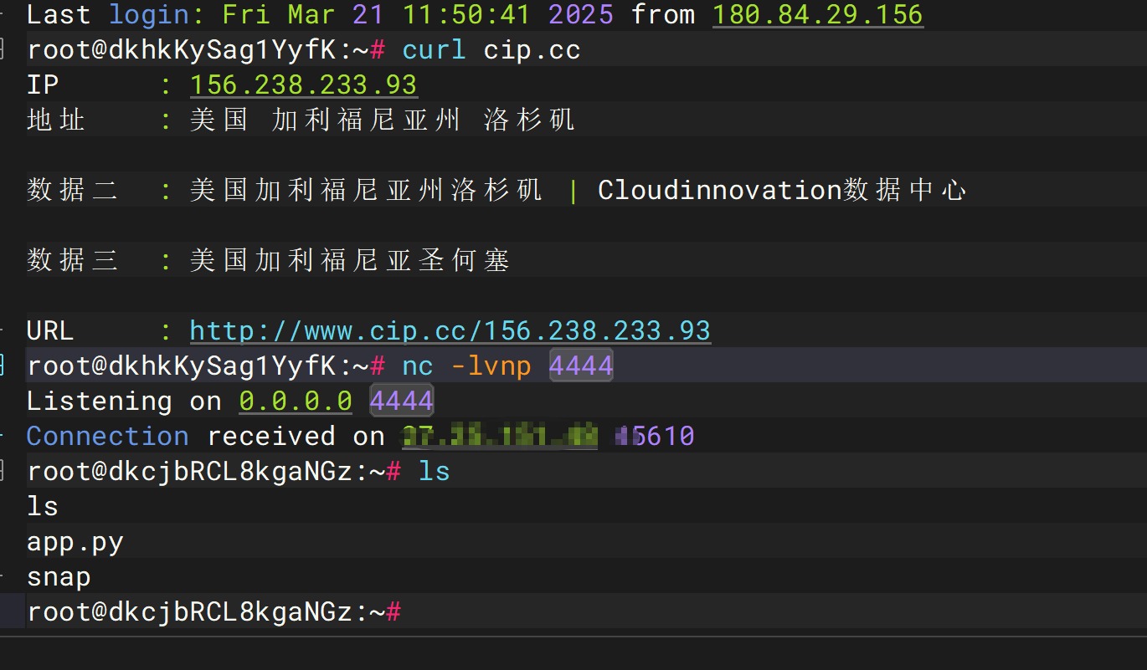Click gutter dash beside the URL line

click(x=3, y=330)
